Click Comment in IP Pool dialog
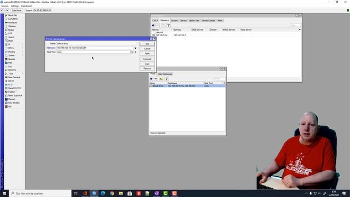Image resolution: width=350 pixels, height=197 pixels. tap(147, 59)
